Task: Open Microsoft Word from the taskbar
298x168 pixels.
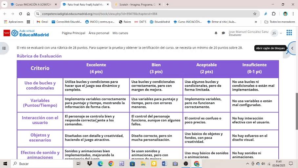Action: [x=164, y=164]
